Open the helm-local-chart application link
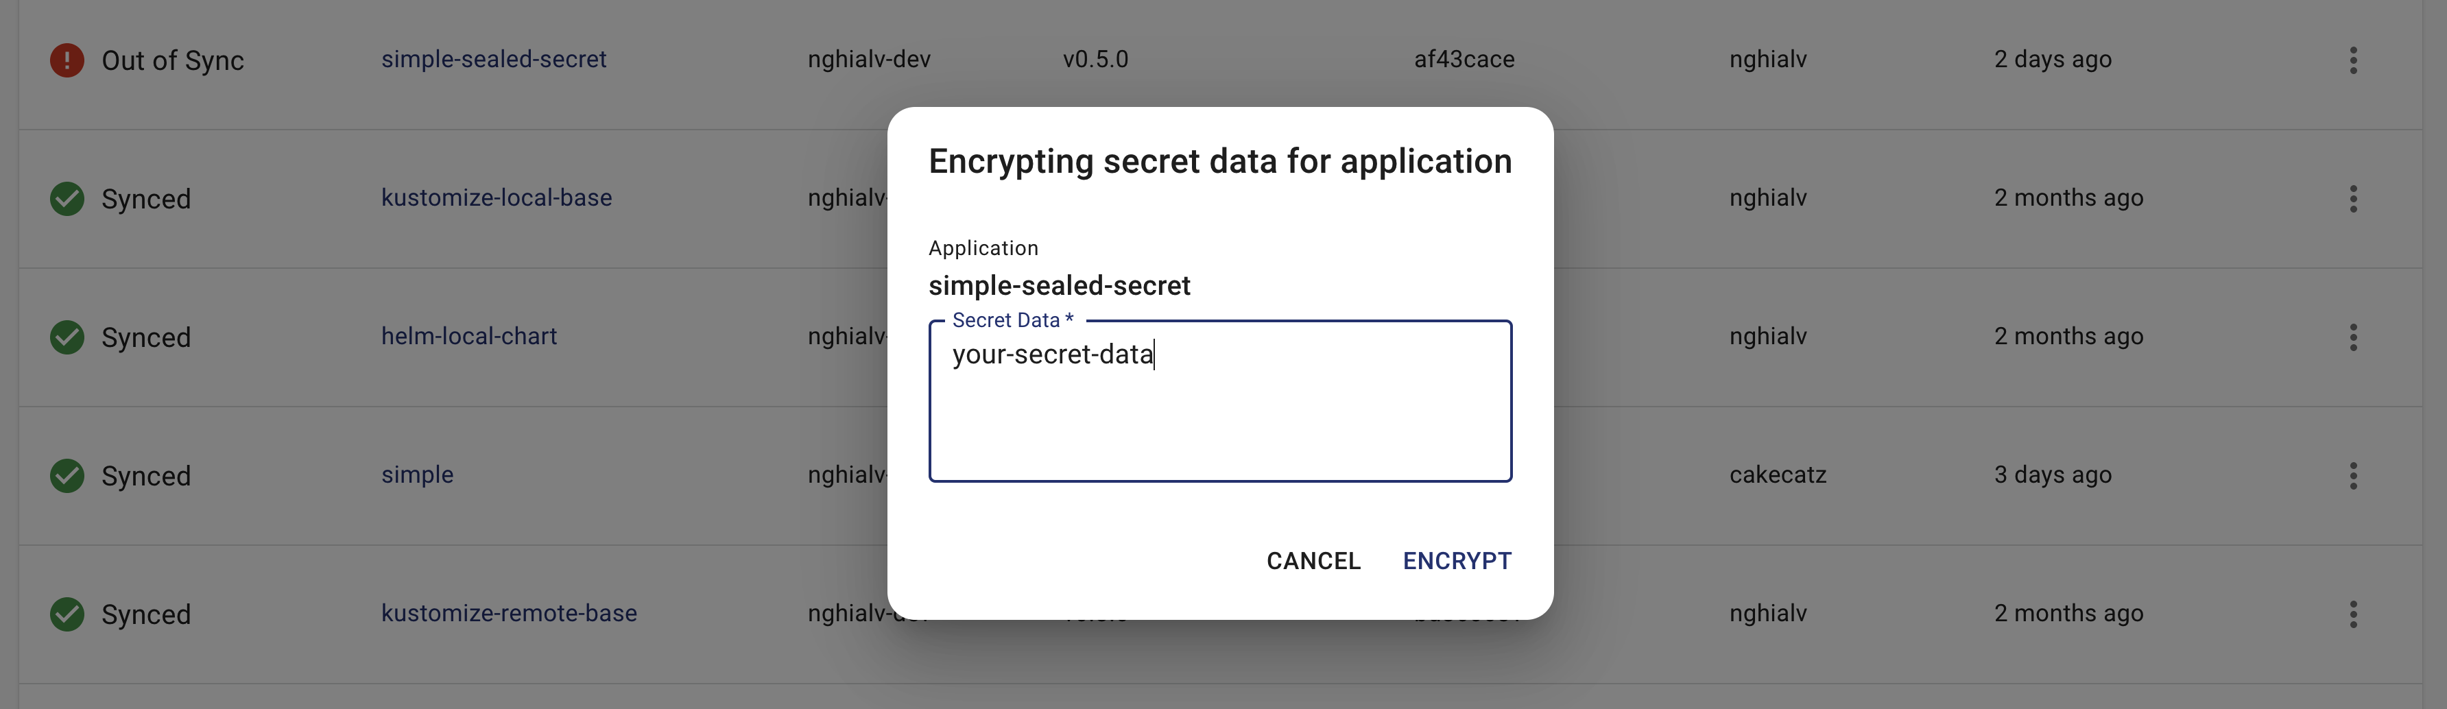The image size is (2447, 709). (x=468, y=337)
